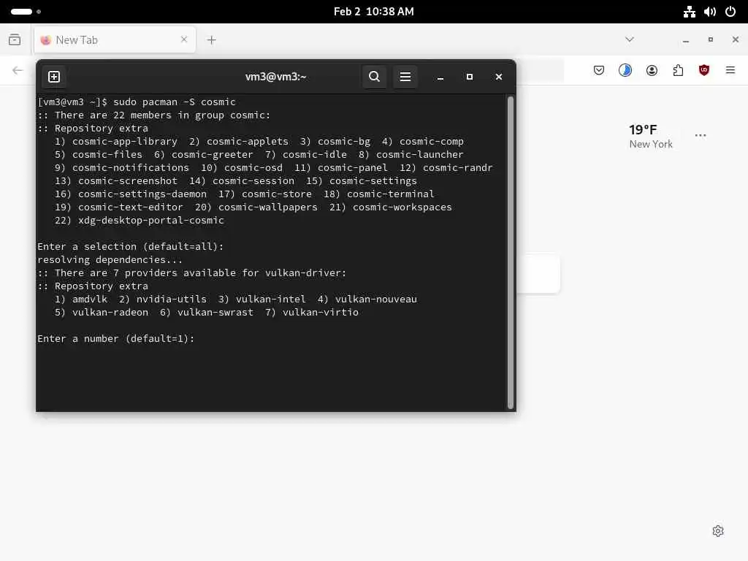Click the terminal title vm3@vm3:~
Screen dimensions: 748x561
click(275, 77)
